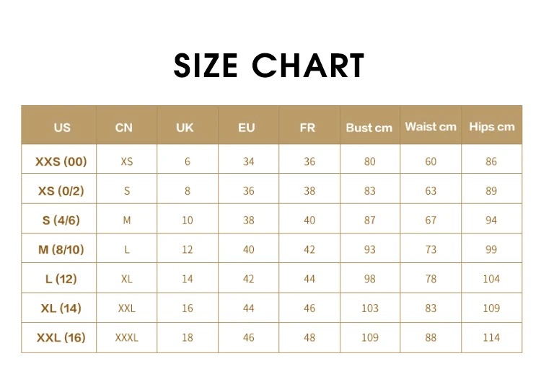Click the XS (0/2) size cell
The width and height of the screenshot is (541, 382).
pyautogui.click(x=61, y=191)
